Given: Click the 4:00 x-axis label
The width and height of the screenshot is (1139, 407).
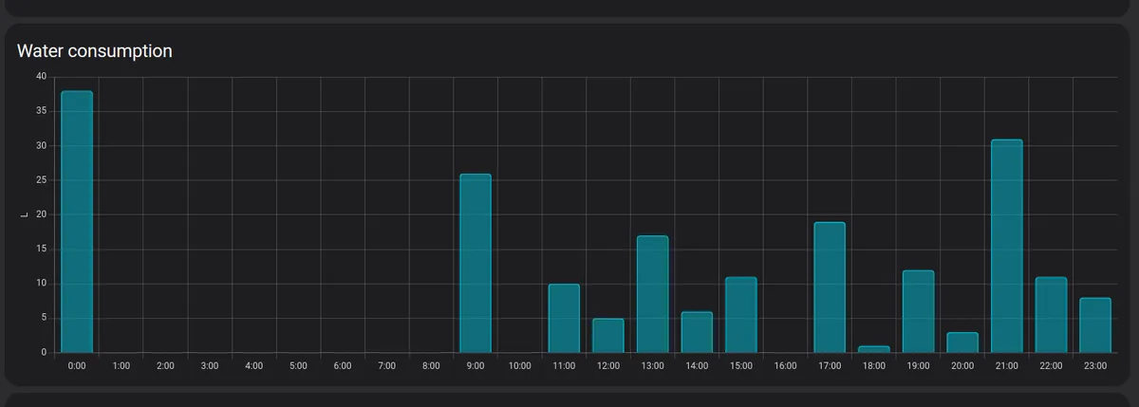Looking at the screenshot, I should (254, 365).
